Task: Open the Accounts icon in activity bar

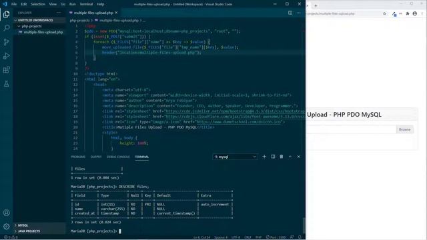Action: (6, 213)
